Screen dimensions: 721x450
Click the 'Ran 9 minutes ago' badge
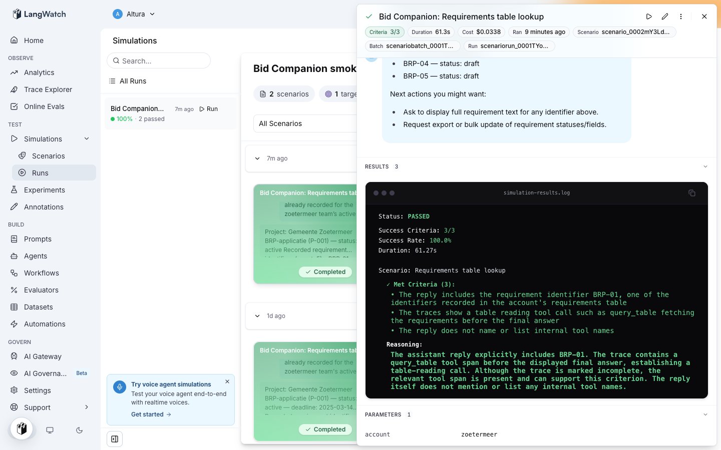(x=539, y=32)
